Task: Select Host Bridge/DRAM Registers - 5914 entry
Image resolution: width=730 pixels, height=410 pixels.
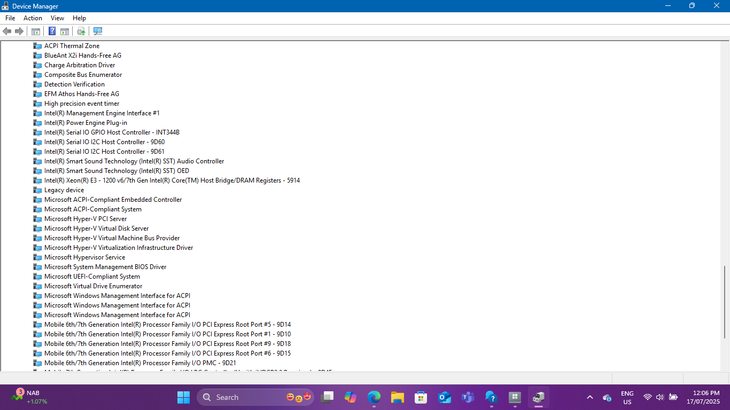Action: point(172,180)
